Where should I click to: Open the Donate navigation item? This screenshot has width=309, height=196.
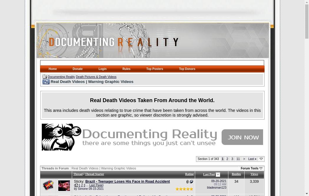click(x=78, y=69)
